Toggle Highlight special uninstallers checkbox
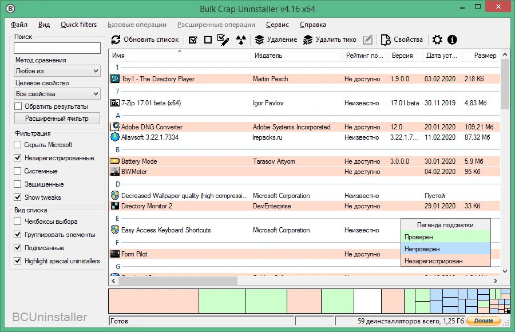Viewport: 515px width, 332px height. click(x=18, y=261)
